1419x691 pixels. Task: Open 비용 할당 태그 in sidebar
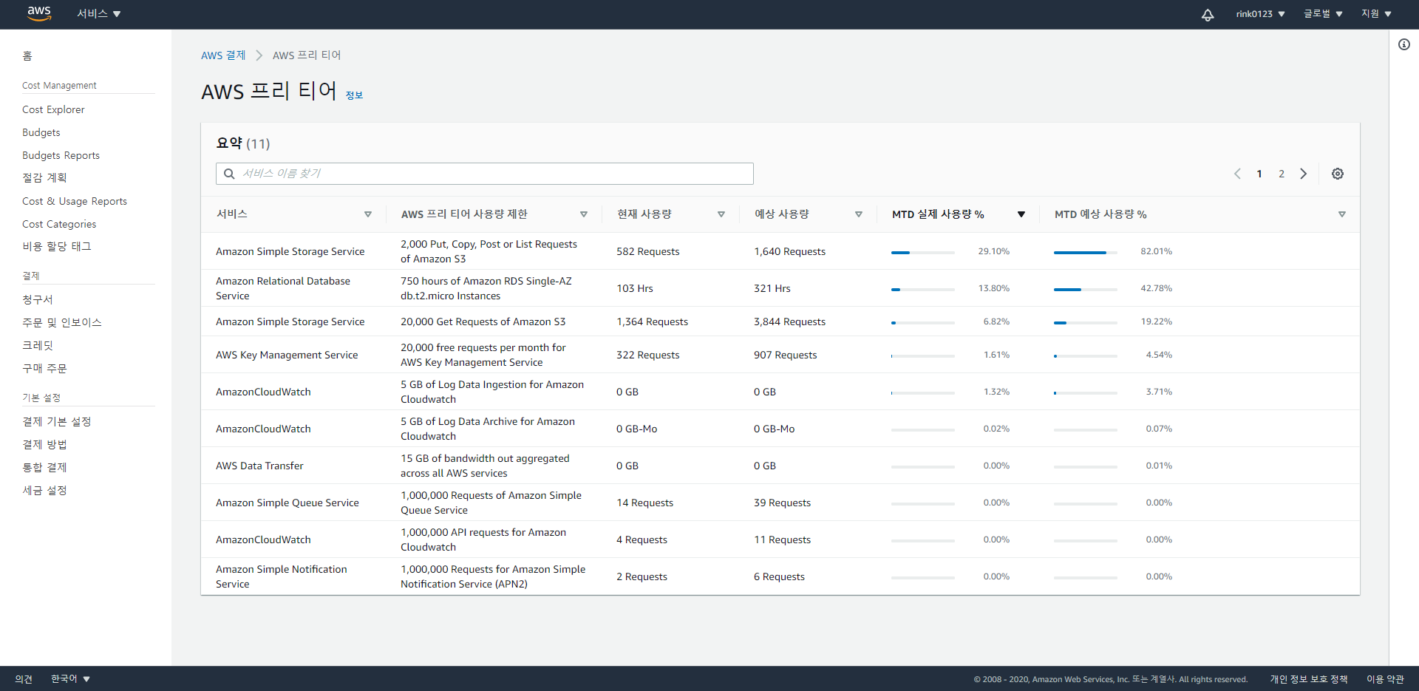tap(57, 247)
